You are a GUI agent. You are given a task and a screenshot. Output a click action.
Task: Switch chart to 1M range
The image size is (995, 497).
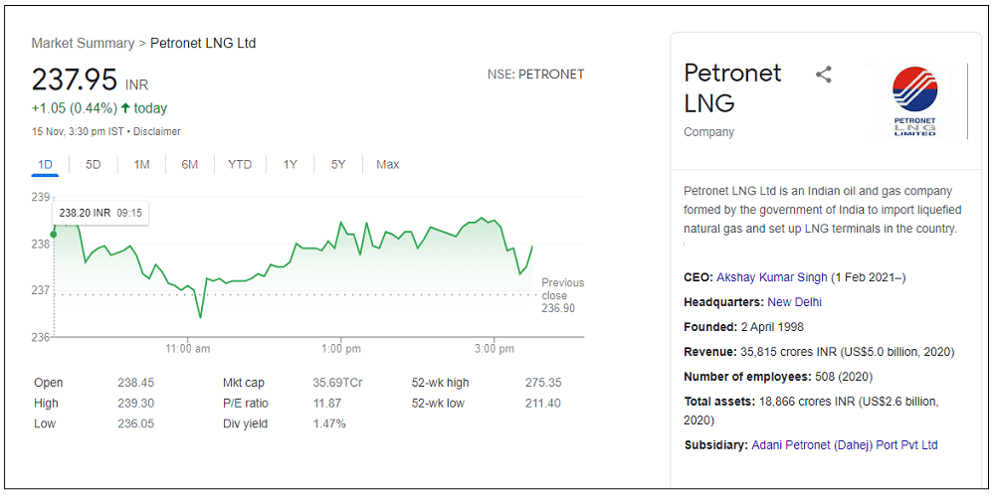tap(141, 165)
